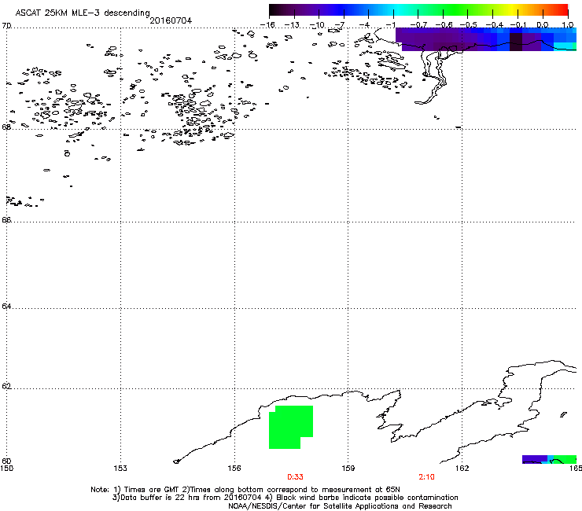The width and height of the screenshot is (582, 511).
Task: Click longitude label 159
Action: click(x=348, y=469)
